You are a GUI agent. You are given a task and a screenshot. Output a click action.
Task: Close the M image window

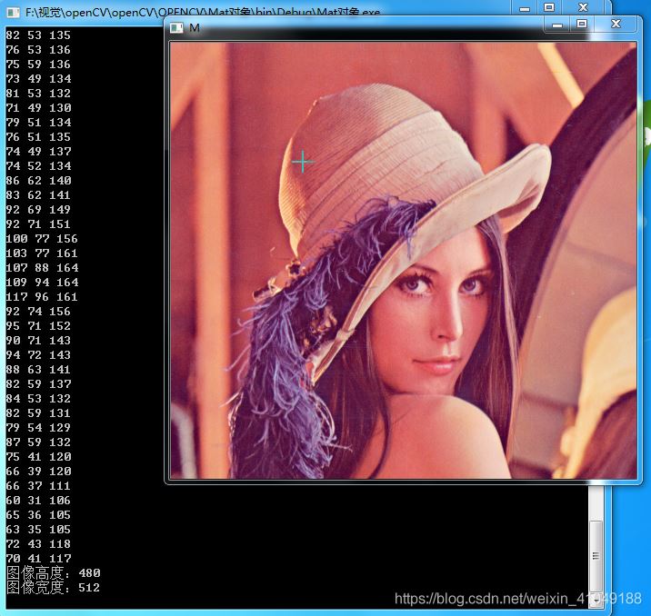tap(616, 24)
